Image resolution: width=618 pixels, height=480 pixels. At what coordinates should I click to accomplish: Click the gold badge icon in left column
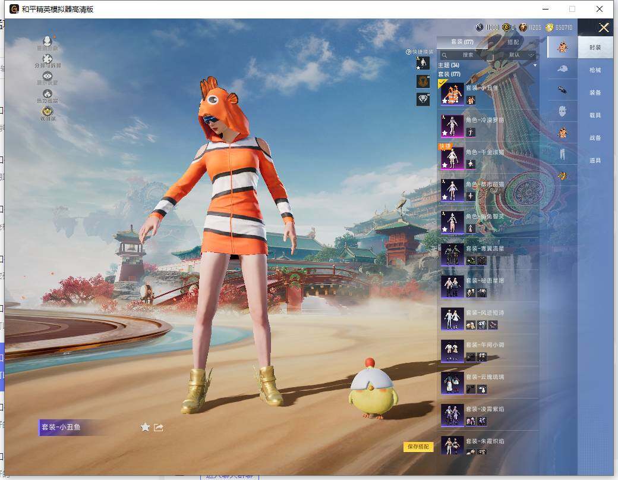48,111
